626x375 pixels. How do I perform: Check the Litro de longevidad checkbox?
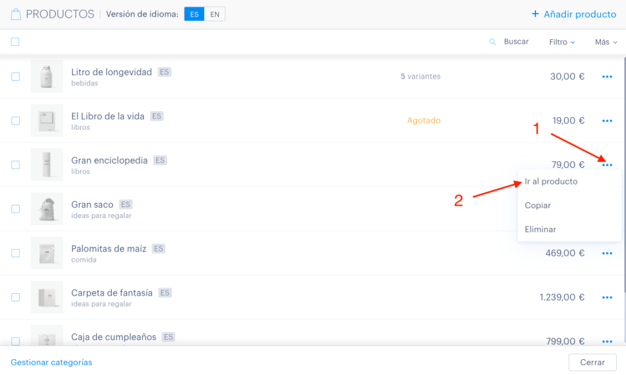click(15, 76)
